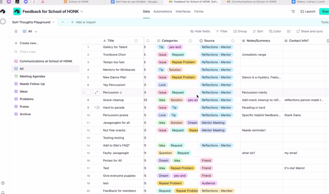The width and height of the screenshot is (329, 194).
Task: Open the Videos Library Loom browser tab
Action: [308, 2]
